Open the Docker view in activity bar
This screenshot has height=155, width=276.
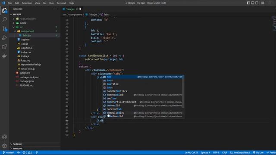5,56
